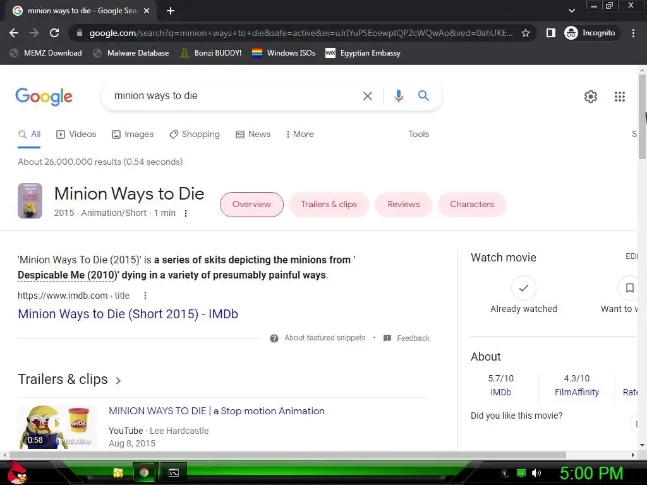Screen dimensions: 647x485
Task: Open a new browser tab
Action: (171, 11)
